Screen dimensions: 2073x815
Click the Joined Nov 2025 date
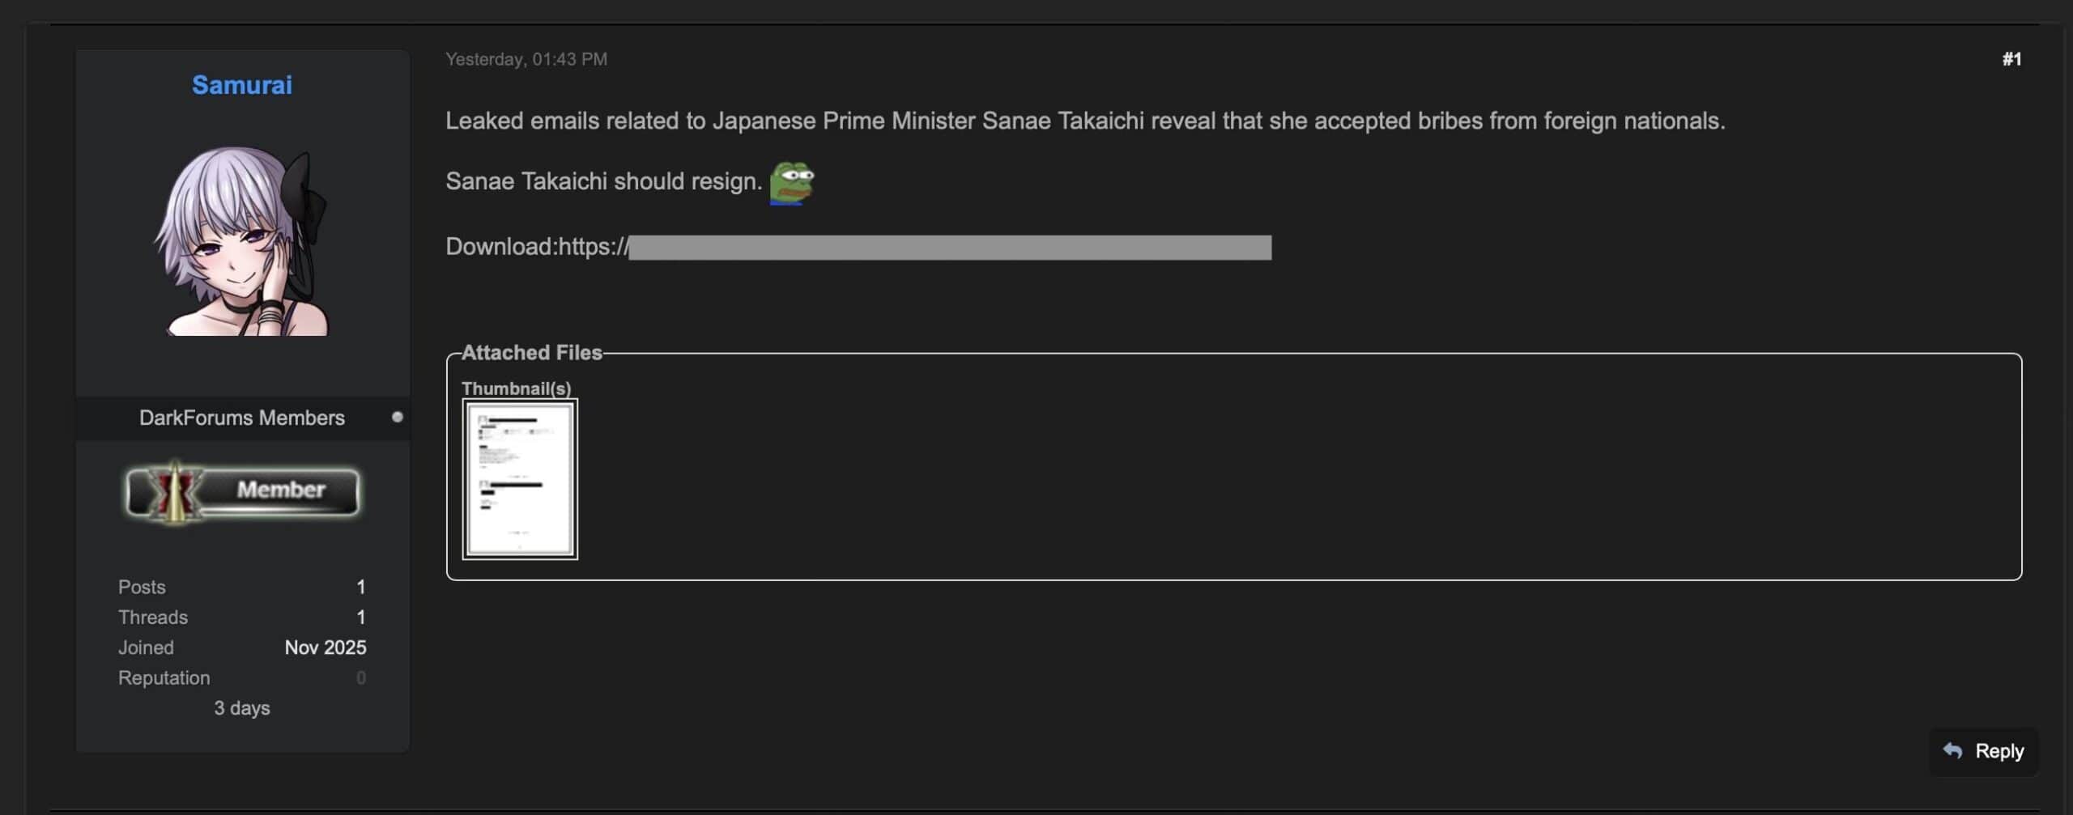[325, 647]
